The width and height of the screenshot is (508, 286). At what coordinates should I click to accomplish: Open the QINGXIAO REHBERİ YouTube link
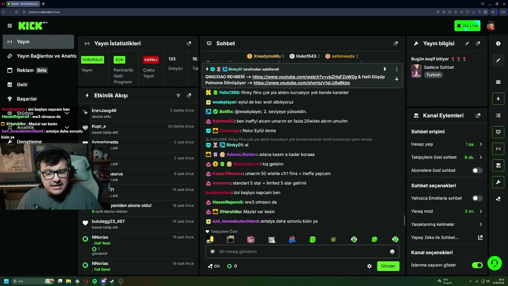304,77
